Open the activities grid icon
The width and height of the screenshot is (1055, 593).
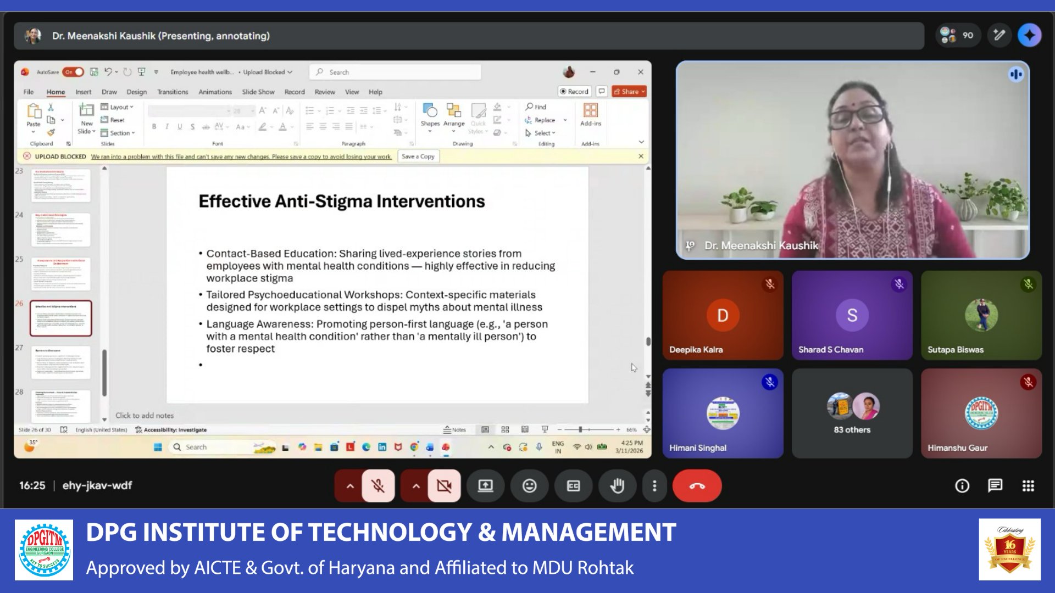pyautogui.click(x=1028, y=486)
